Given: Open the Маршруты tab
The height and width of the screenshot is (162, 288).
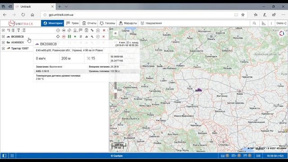Looking at the screenshot, I should pos(128,23).
